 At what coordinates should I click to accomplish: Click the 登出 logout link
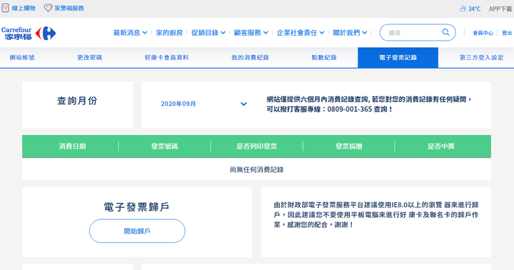click(507, 33)
